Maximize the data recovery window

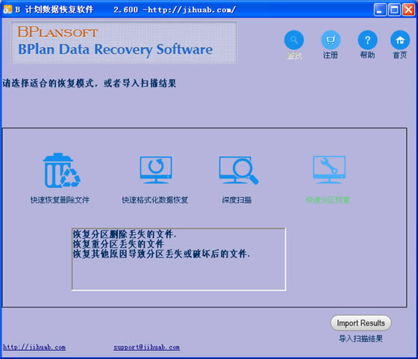click(394, 10)
